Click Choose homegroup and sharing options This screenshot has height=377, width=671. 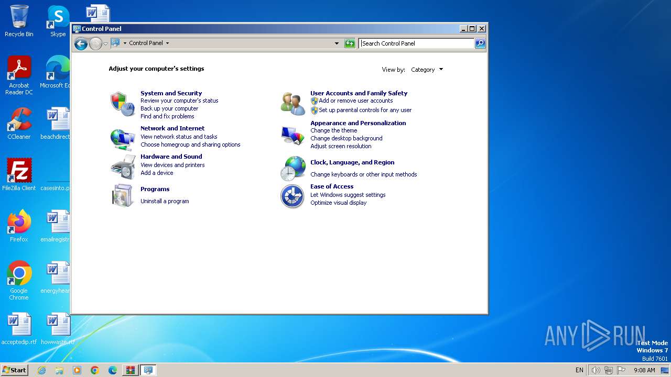pos(190,145)
